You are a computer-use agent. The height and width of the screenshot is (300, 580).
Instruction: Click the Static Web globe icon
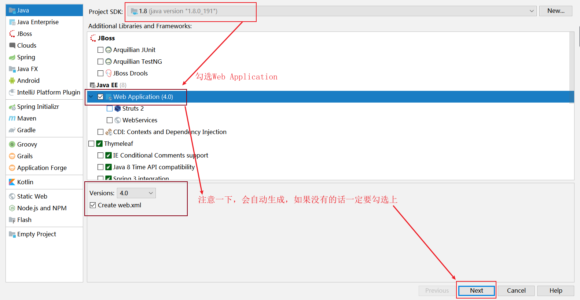pos(12,196)
